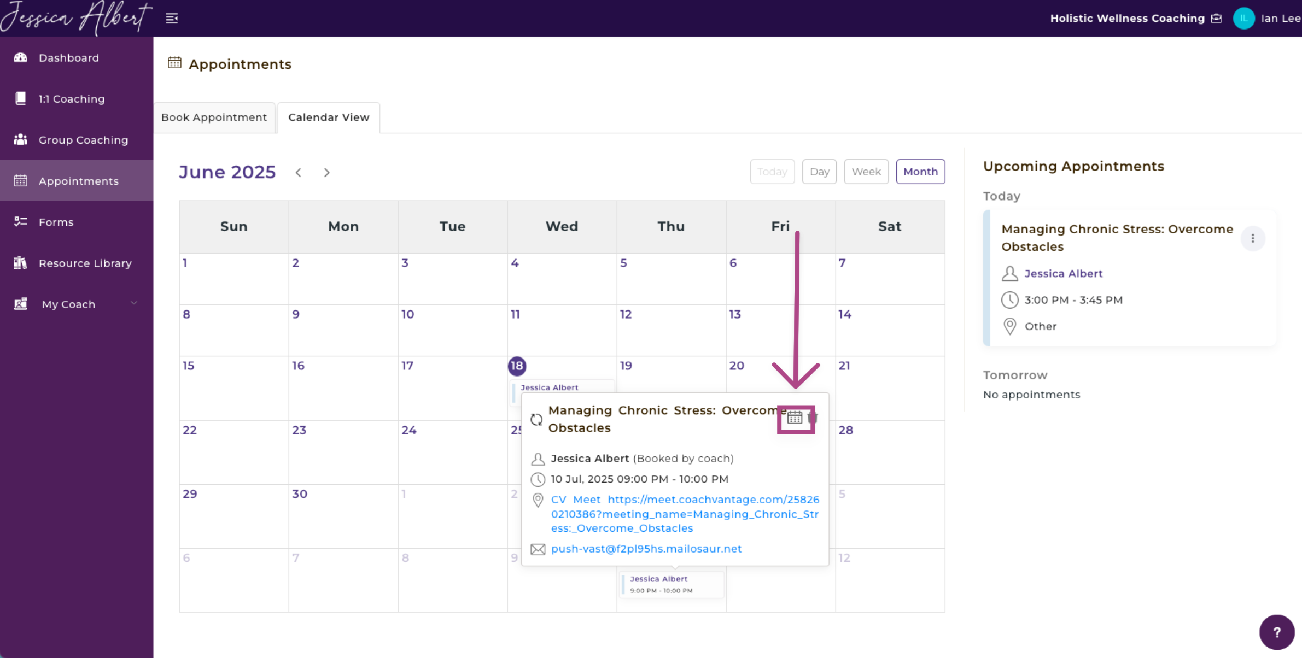Open Jessica Albert event on June 18
Viewport: 1302px width, 658px height.
[x=562, y=387]
